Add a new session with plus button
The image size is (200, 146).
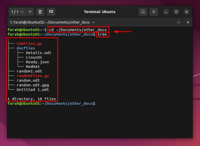(30, 12)
